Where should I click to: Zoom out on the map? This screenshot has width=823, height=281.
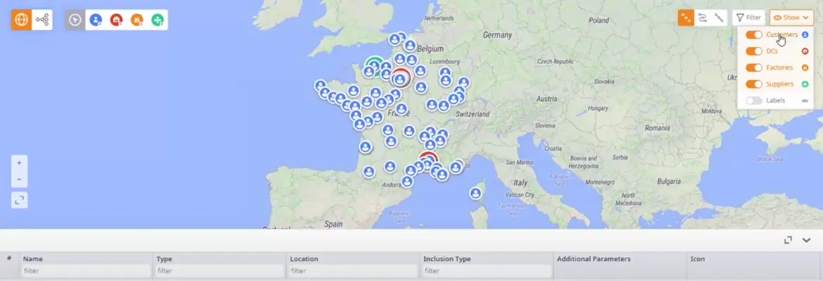tap(20, 179)
